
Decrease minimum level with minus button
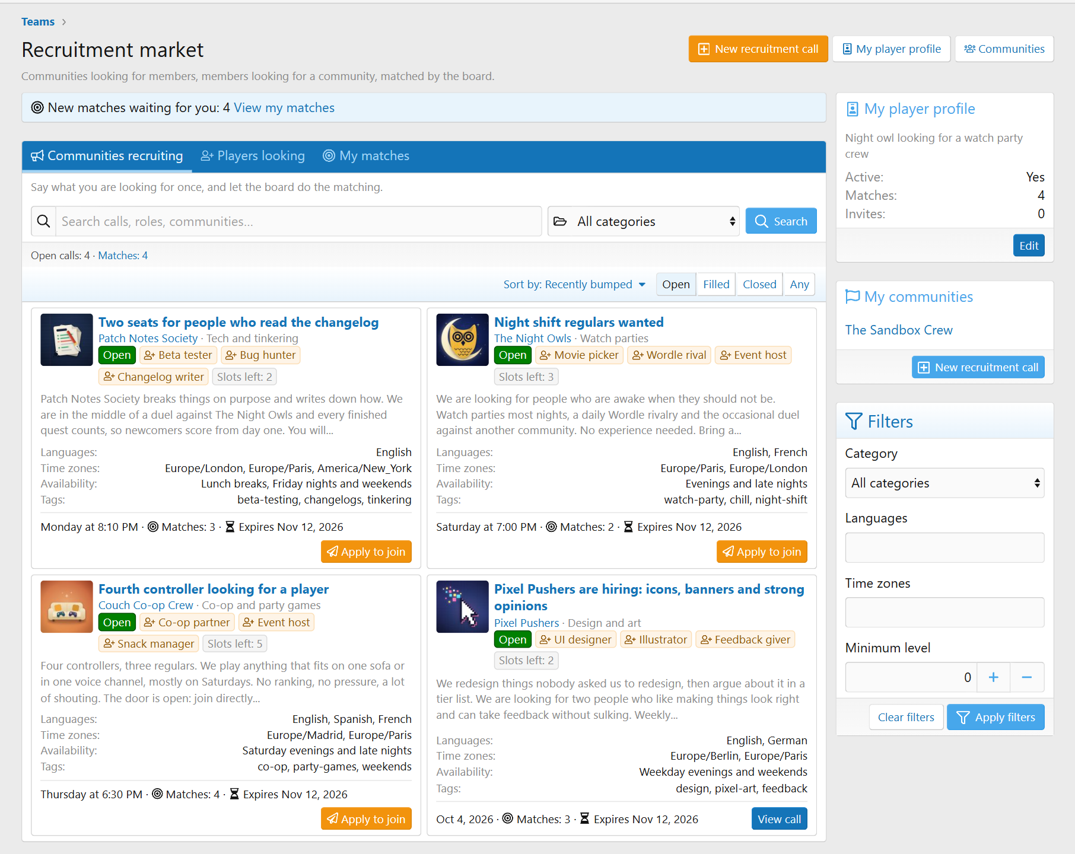(1027, 677)
